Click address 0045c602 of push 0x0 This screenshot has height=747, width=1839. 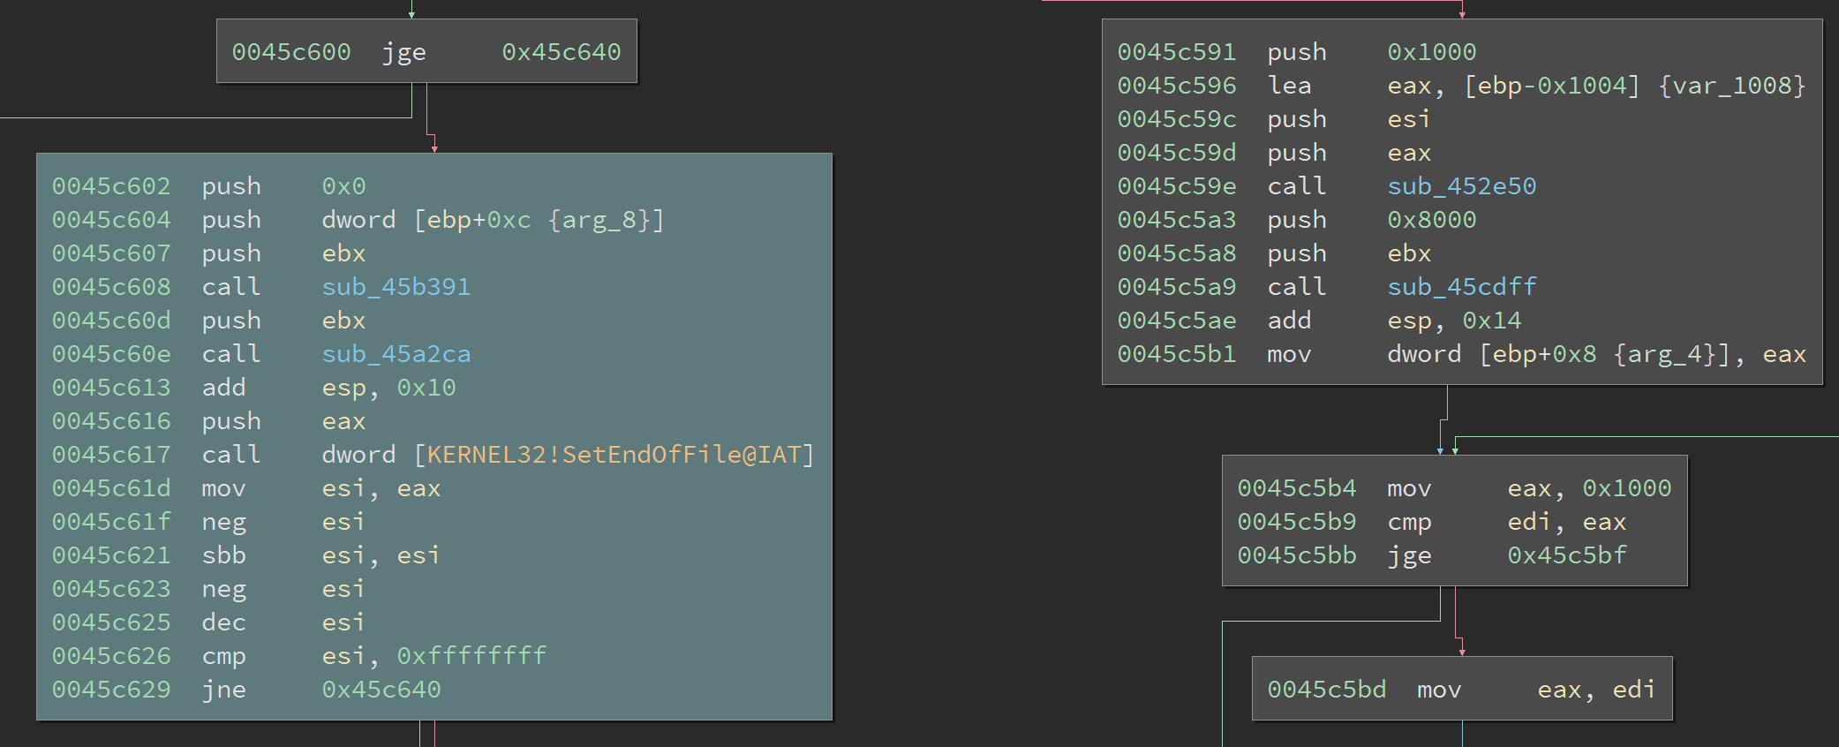point(111,186)
